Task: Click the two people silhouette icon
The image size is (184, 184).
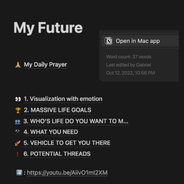Action: coord(18,122)
